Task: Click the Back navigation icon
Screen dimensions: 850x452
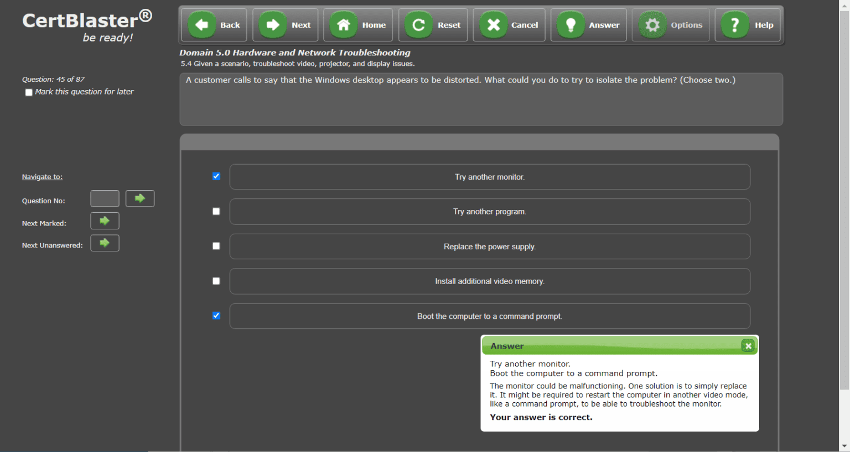Action: coord(201,24)
